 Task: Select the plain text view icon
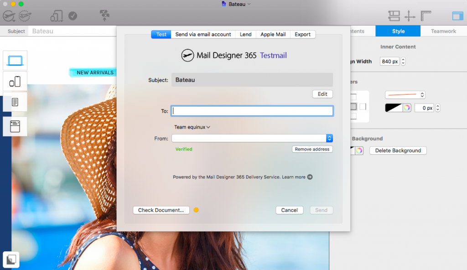coord(15,102)
